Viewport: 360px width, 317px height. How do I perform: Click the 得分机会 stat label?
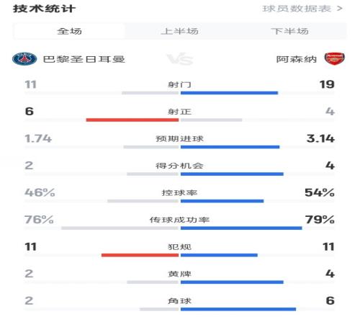click(x=179, y=166)
